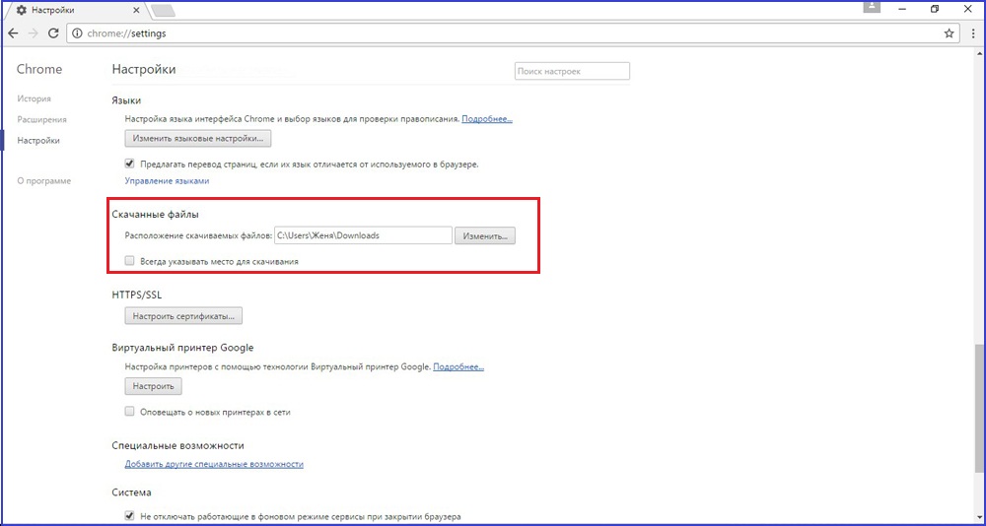Click the browser back arrow

(x=13, y=33)
